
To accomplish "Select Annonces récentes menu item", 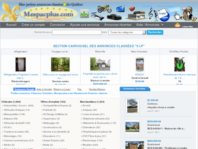I will pos(118,25).
